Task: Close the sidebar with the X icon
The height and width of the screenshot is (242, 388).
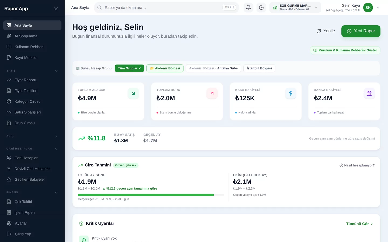Action: 56,9
